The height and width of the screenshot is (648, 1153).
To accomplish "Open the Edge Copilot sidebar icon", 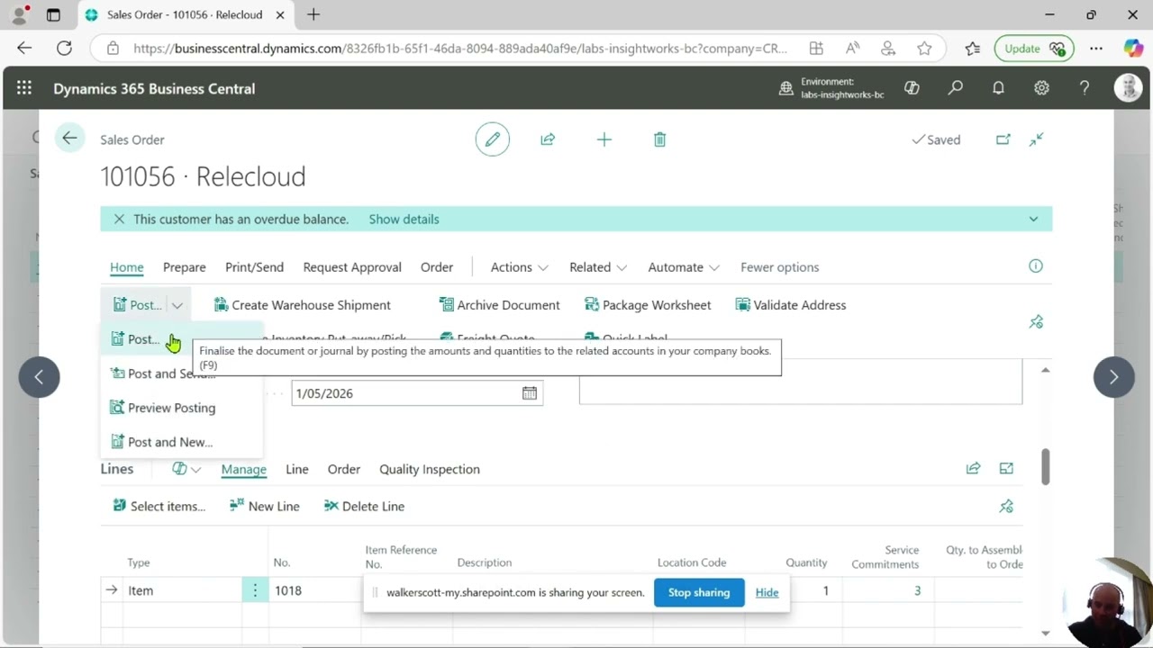I will (1133, 49).
